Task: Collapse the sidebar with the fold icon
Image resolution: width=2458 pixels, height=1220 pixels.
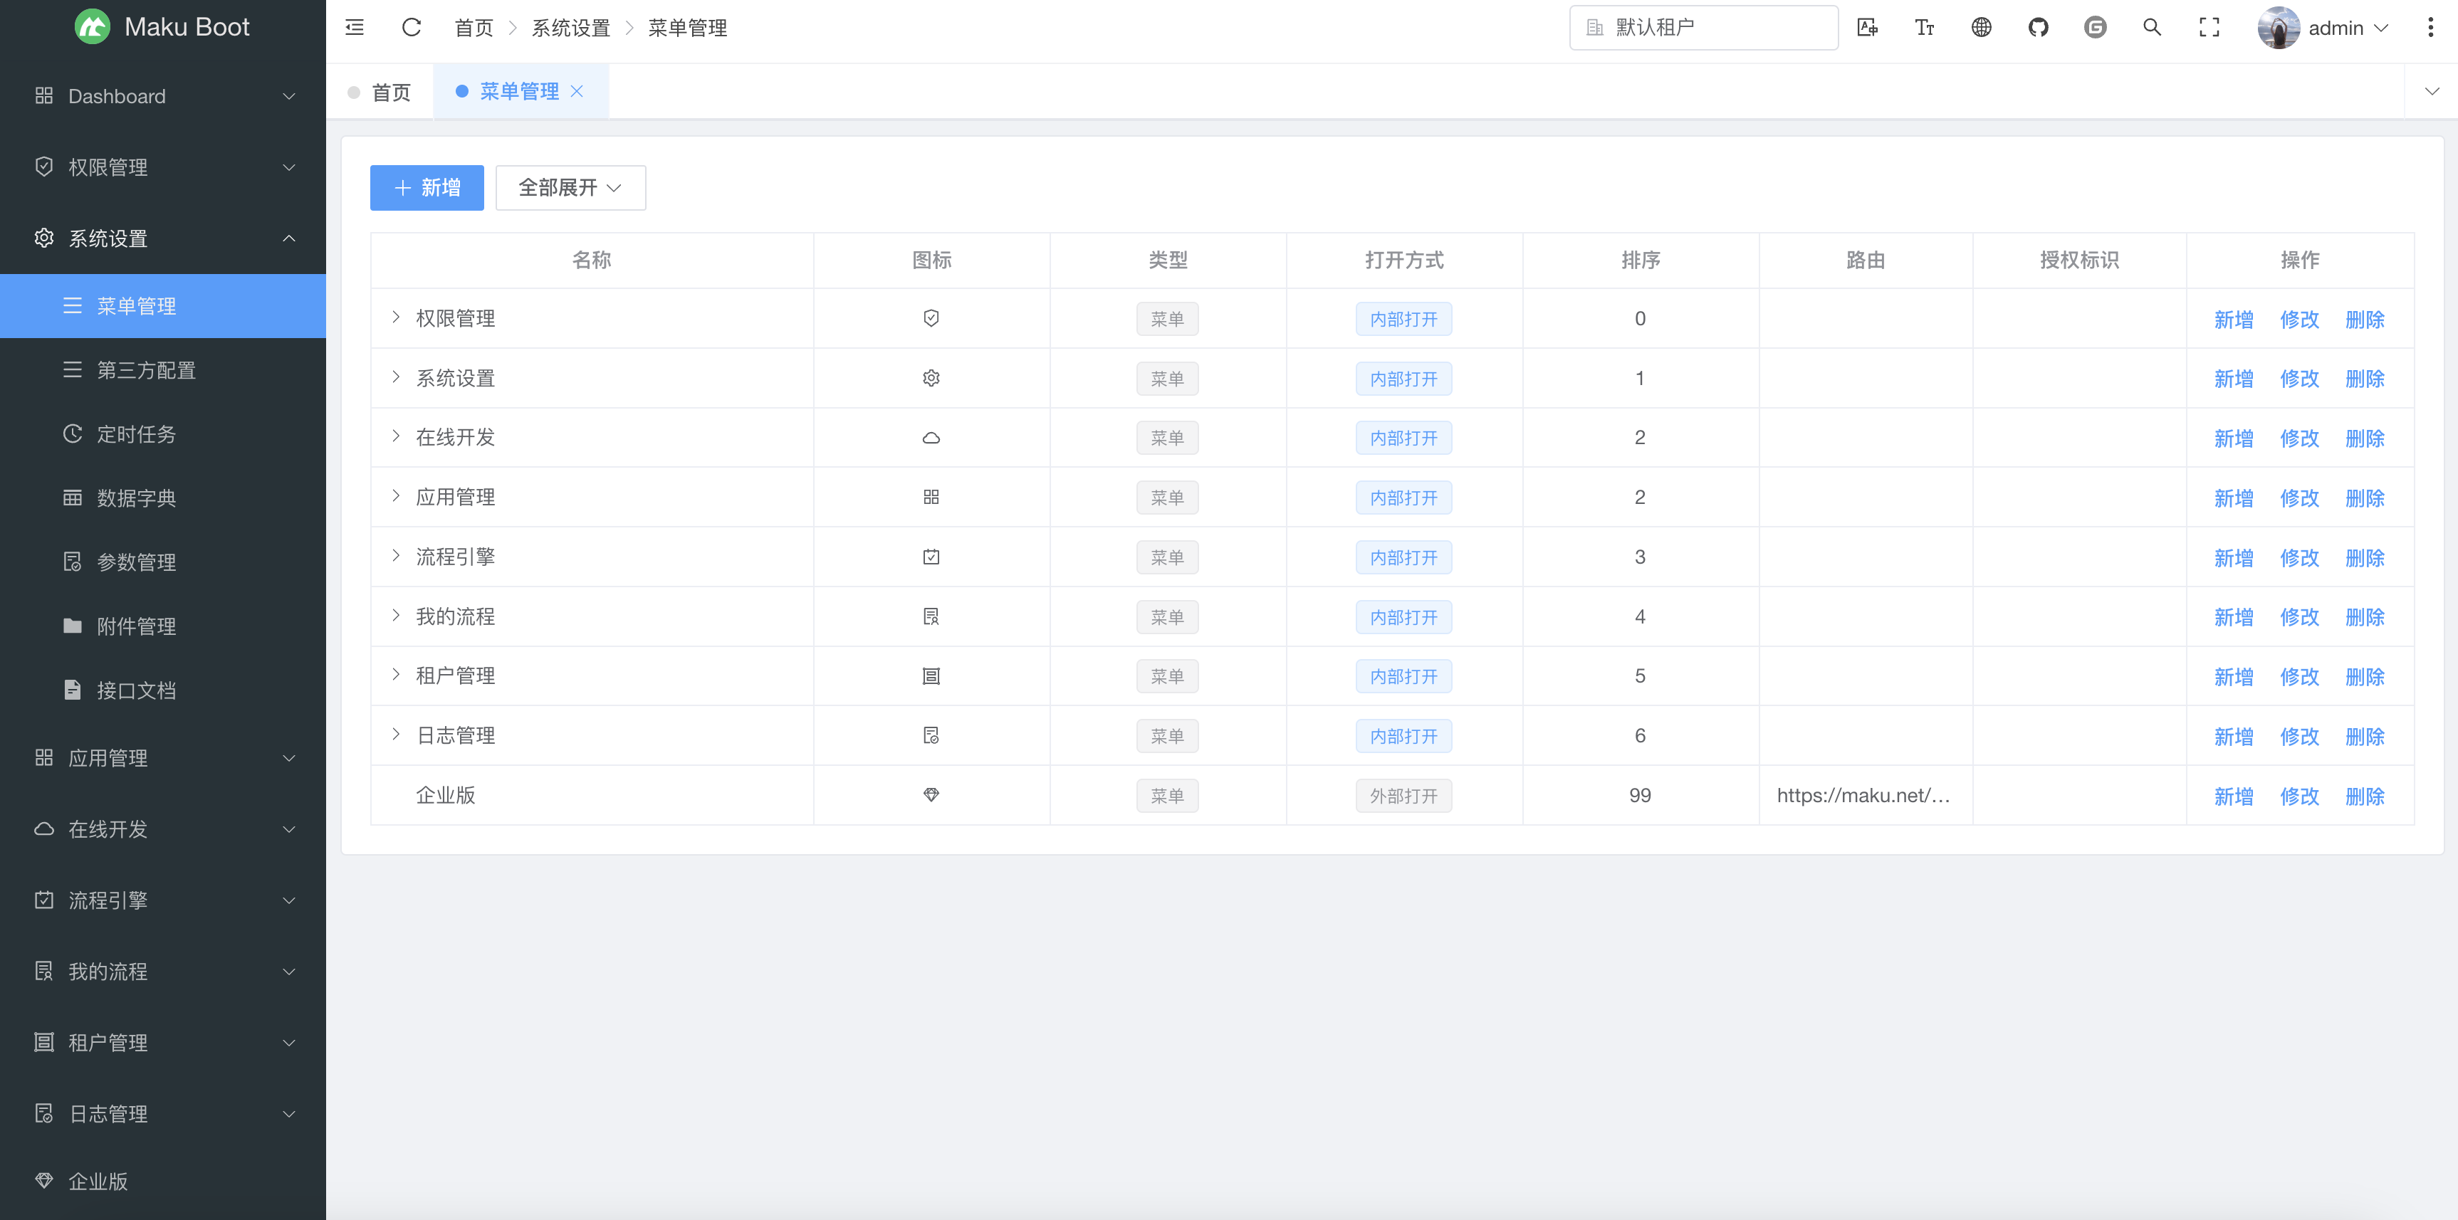Action: pyautogui.click(x=354, y=28)
